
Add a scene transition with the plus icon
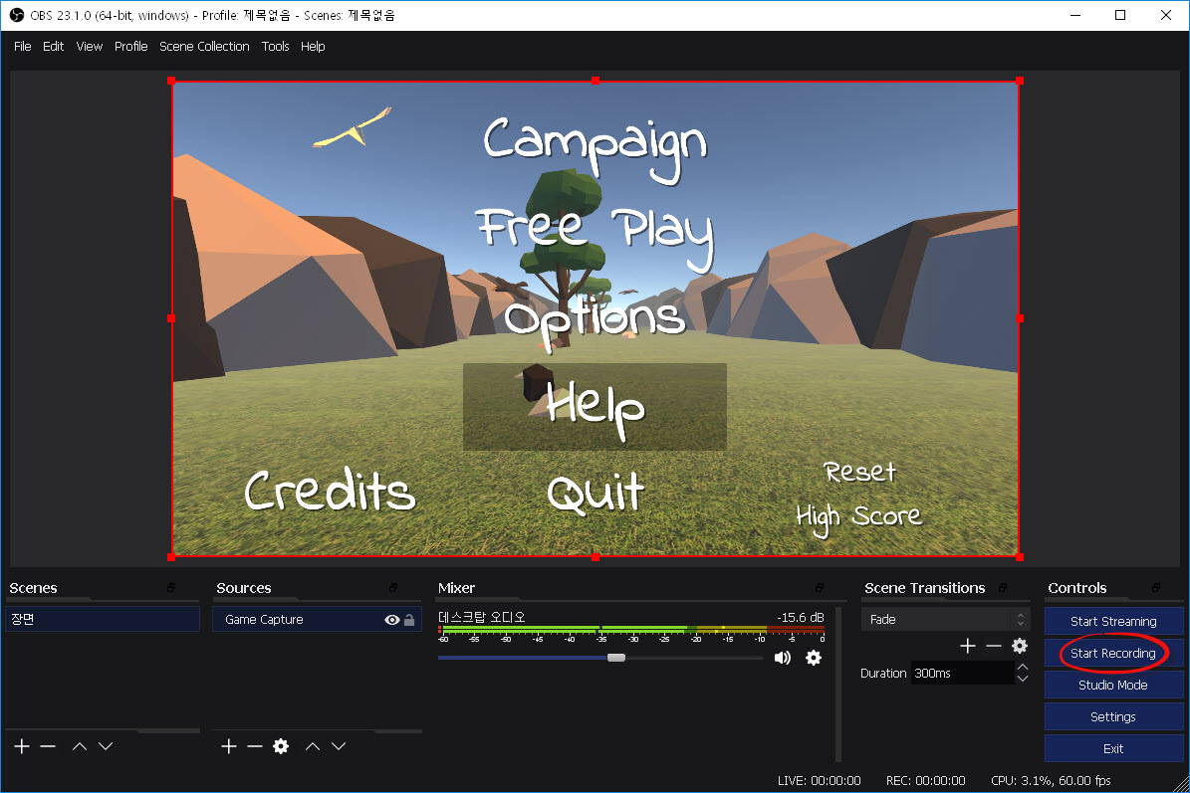[x=968, y=646]
